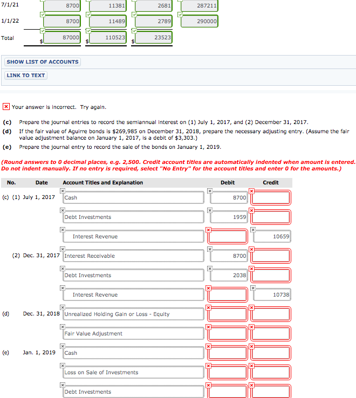This screenshot has height=398, width=356.
Task: Select Unrealized Holding Gain or Loss account field
Action: click(133, 314)
